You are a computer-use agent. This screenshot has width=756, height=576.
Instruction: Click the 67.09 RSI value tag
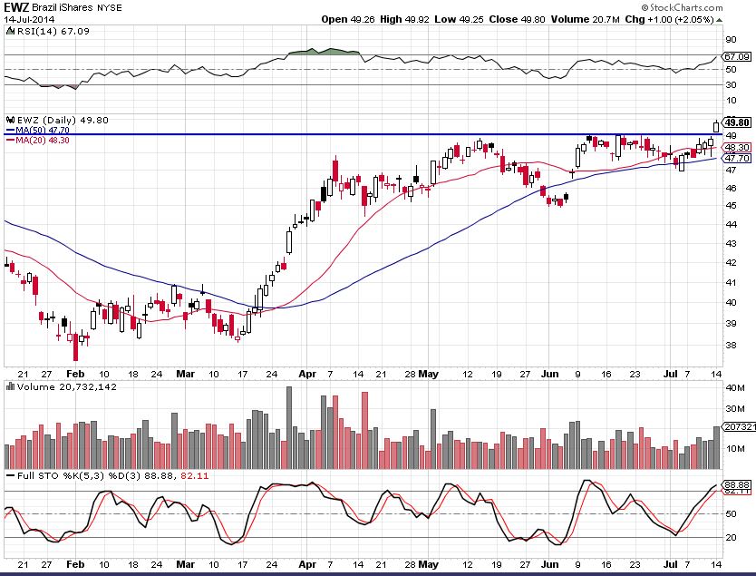click(737, 57)
